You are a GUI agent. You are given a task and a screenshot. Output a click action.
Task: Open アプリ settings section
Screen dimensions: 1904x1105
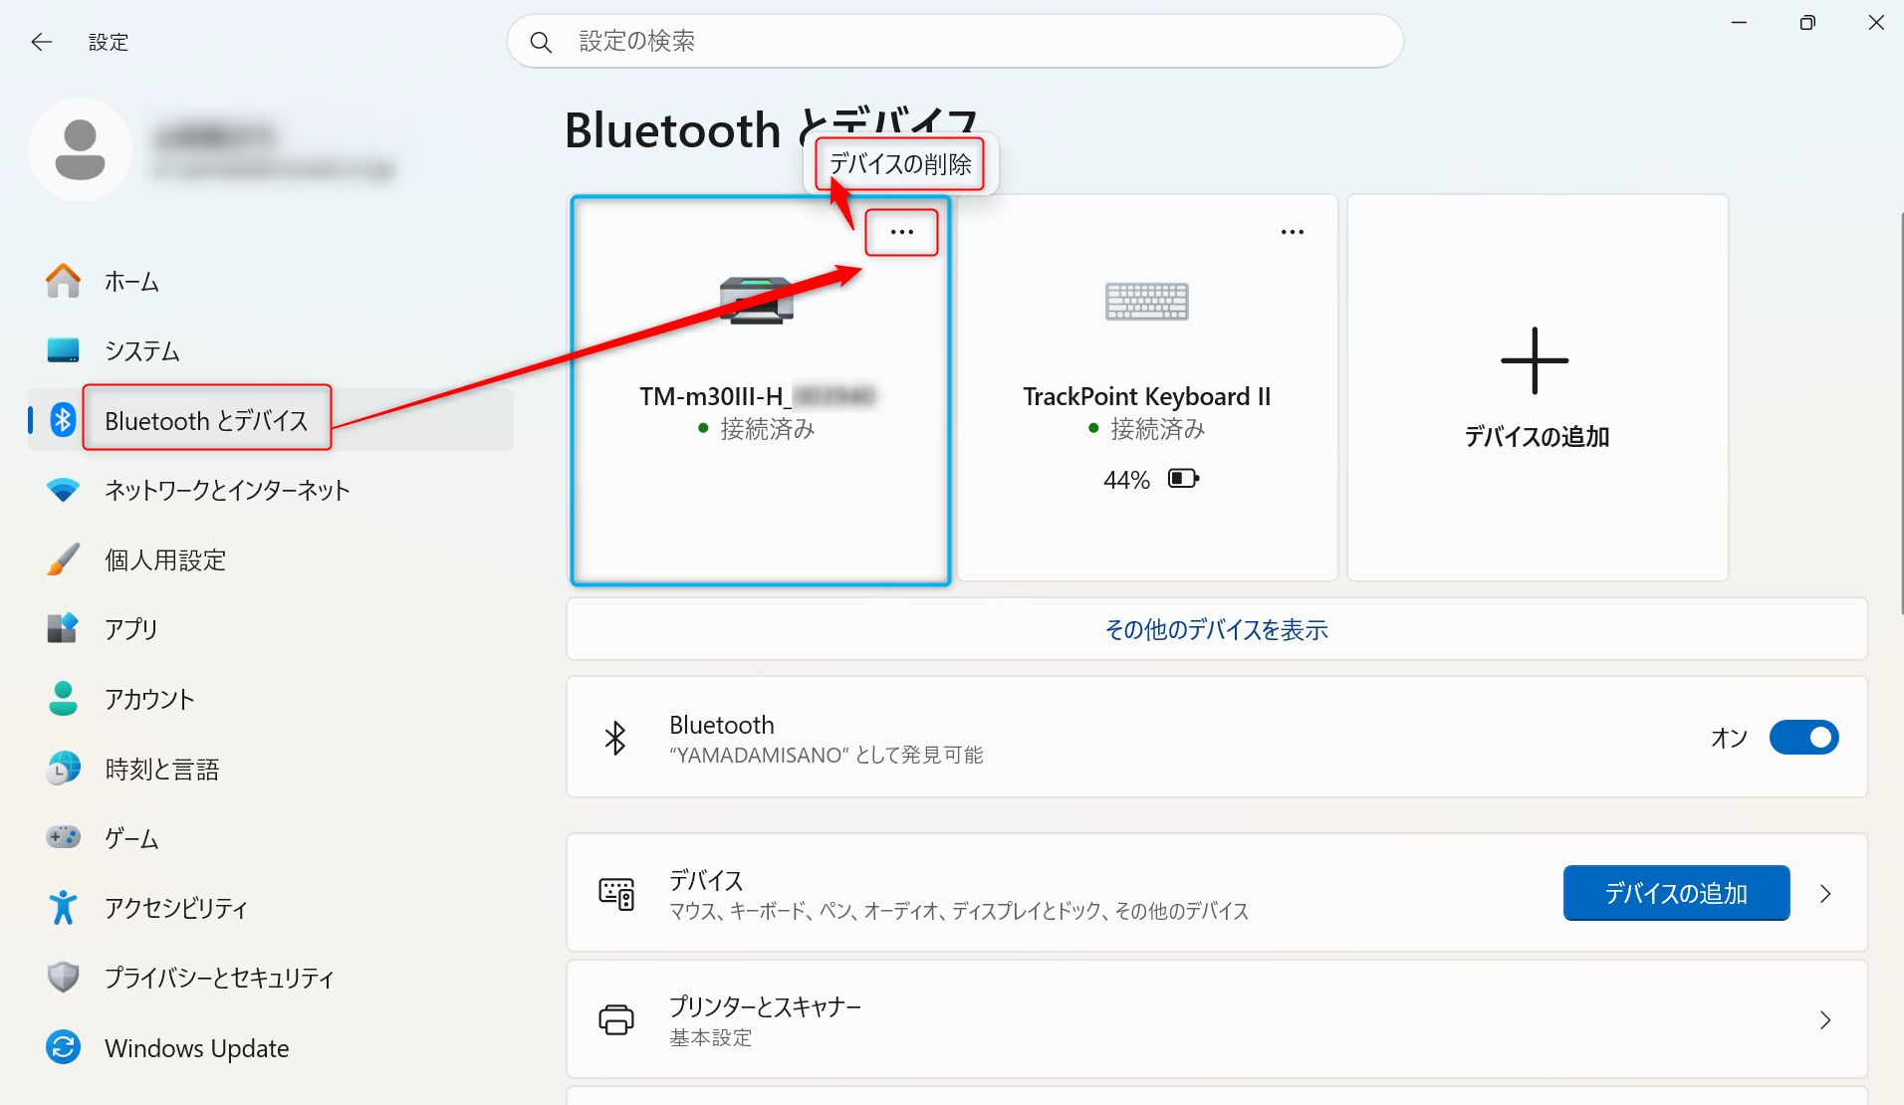(271, 630)
